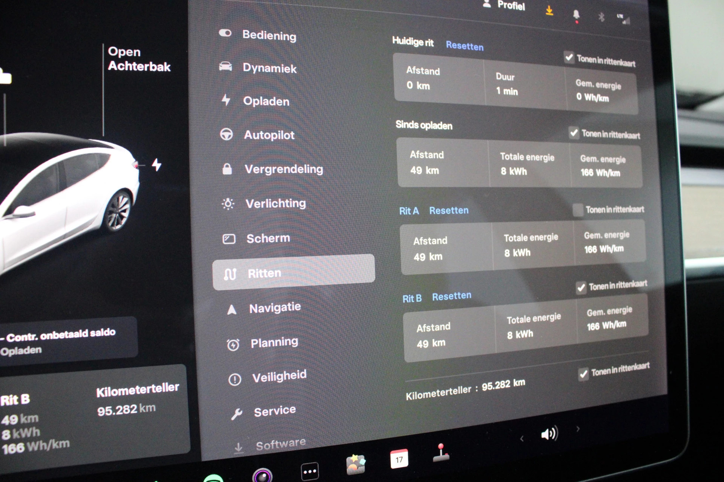
Task: Uncheck Tonen in rittenkaart for Huidige rit
Action: coord(569,57)
